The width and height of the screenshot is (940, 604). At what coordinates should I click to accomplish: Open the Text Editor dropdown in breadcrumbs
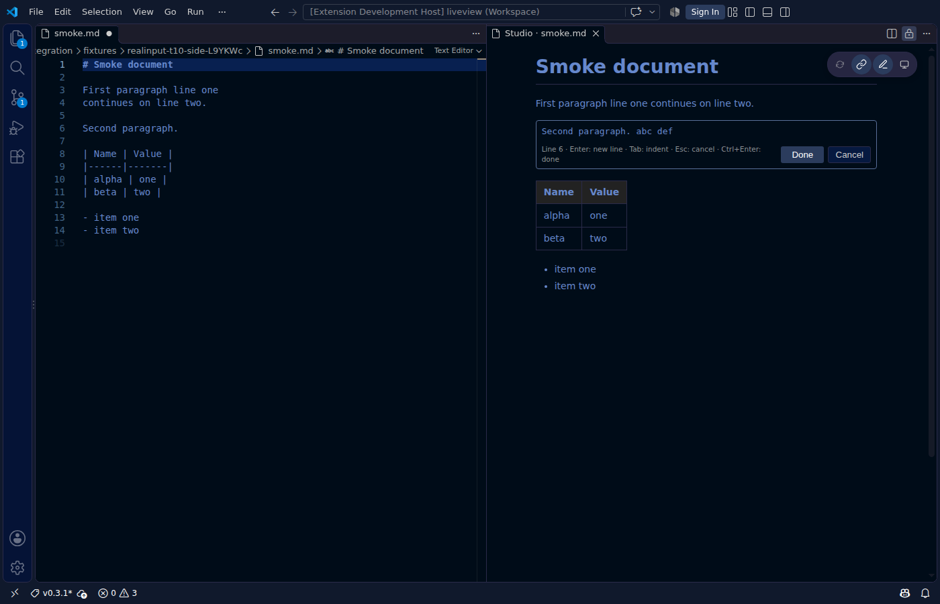pos(458,51)
